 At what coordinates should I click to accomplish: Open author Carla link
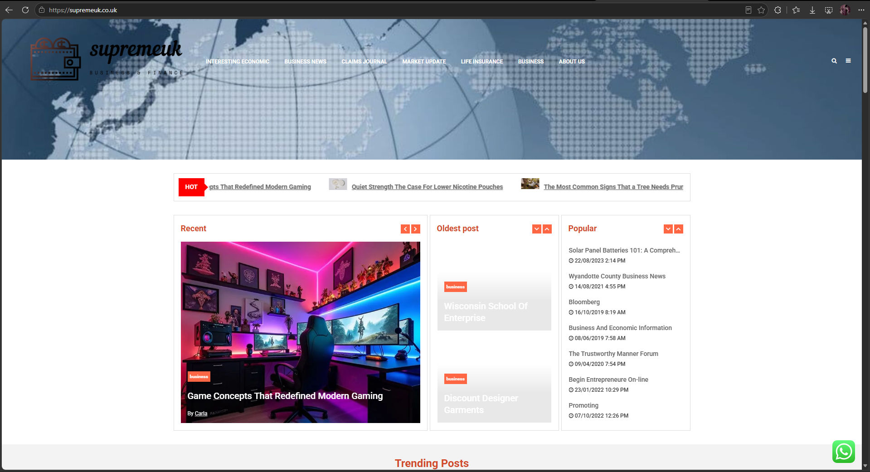coord(201,414)
